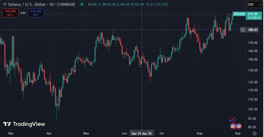The width and height of the screenshot is (264, 137).
Task: Open the chart settings gear icon
Action: tap(255, 133)
